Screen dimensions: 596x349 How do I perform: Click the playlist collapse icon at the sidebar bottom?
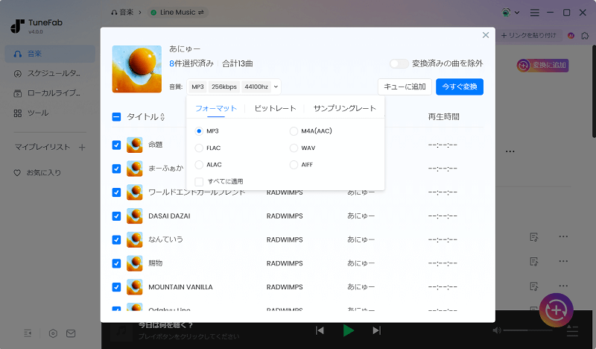[28, 333]
